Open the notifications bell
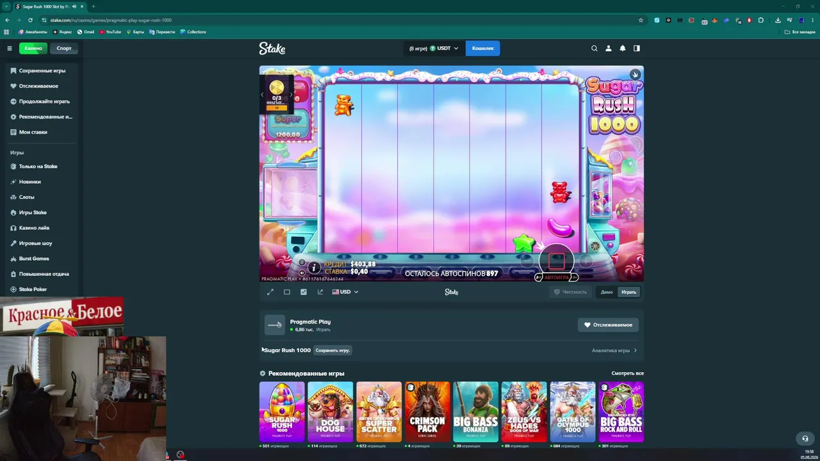Viewport: 820px width, 461px height. click(x=623, y=48)
